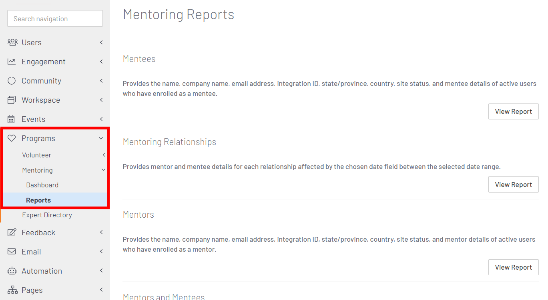Click the Users people icon

click(x=12, y=42)
